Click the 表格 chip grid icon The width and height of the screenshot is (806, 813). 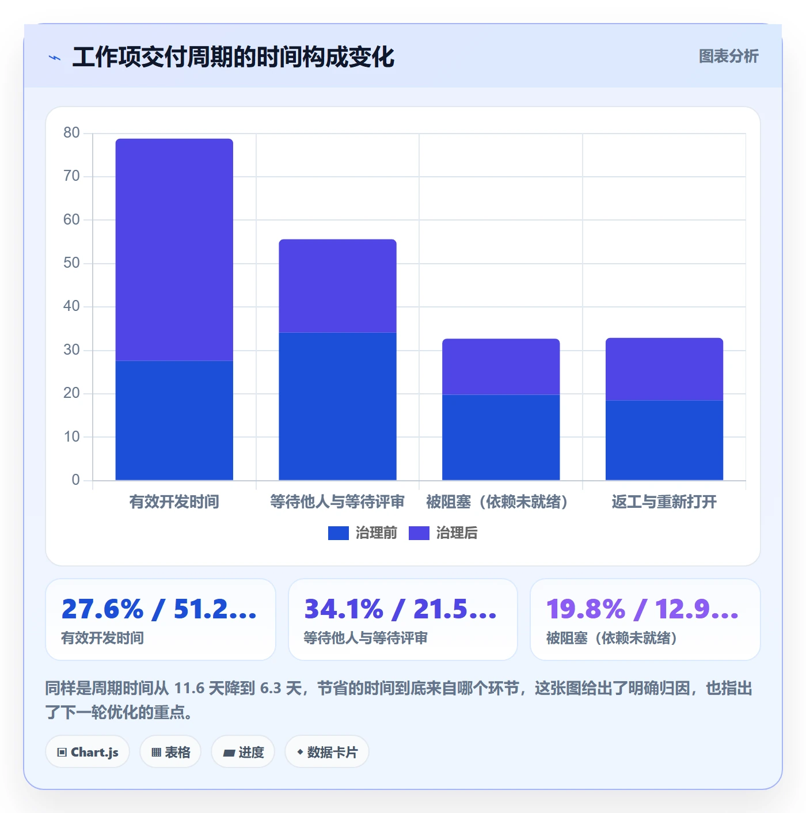click(x=156, y=753)
